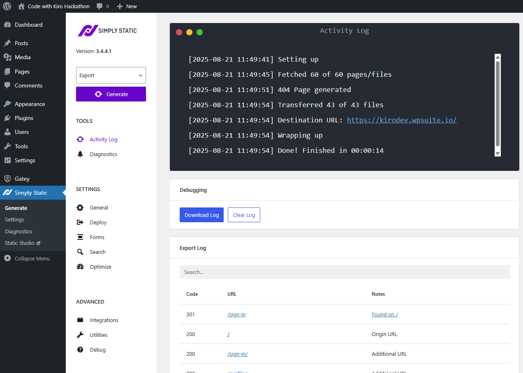Screen dimensions: 523x373
Task: Open the Deploy settings icon
Action: tap(80, 222)
